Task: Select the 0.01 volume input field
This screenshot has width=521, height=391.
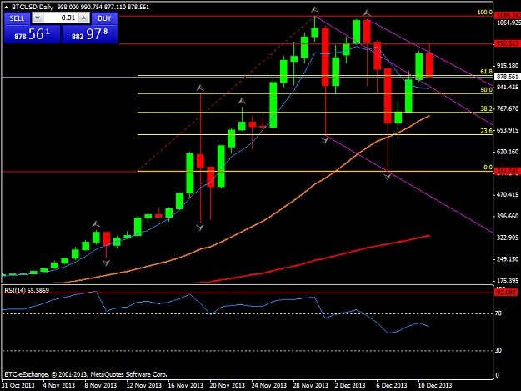Action: click(x=61, y=18)
